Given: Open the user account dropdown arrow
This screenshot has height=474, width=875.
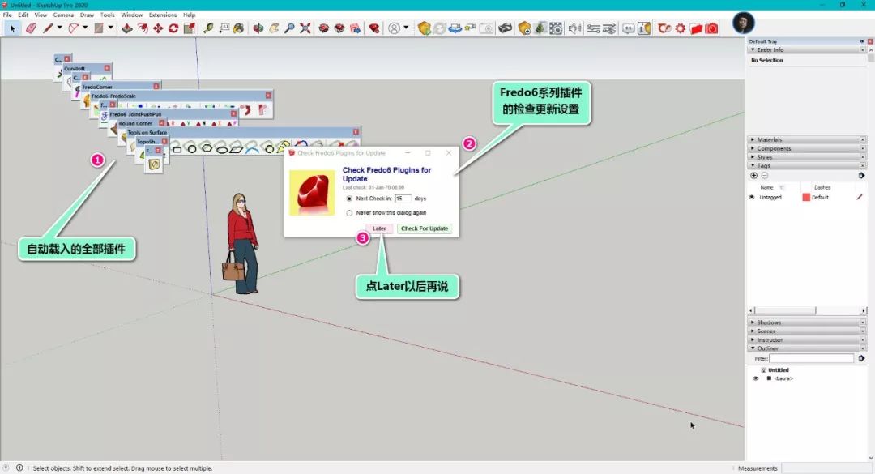Looking at the screenshot, I should pos(406,28).
